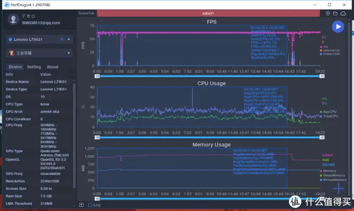Select the CPU Type value kona
This screenshot has width=354, height=211.
(x=45, y=104)
